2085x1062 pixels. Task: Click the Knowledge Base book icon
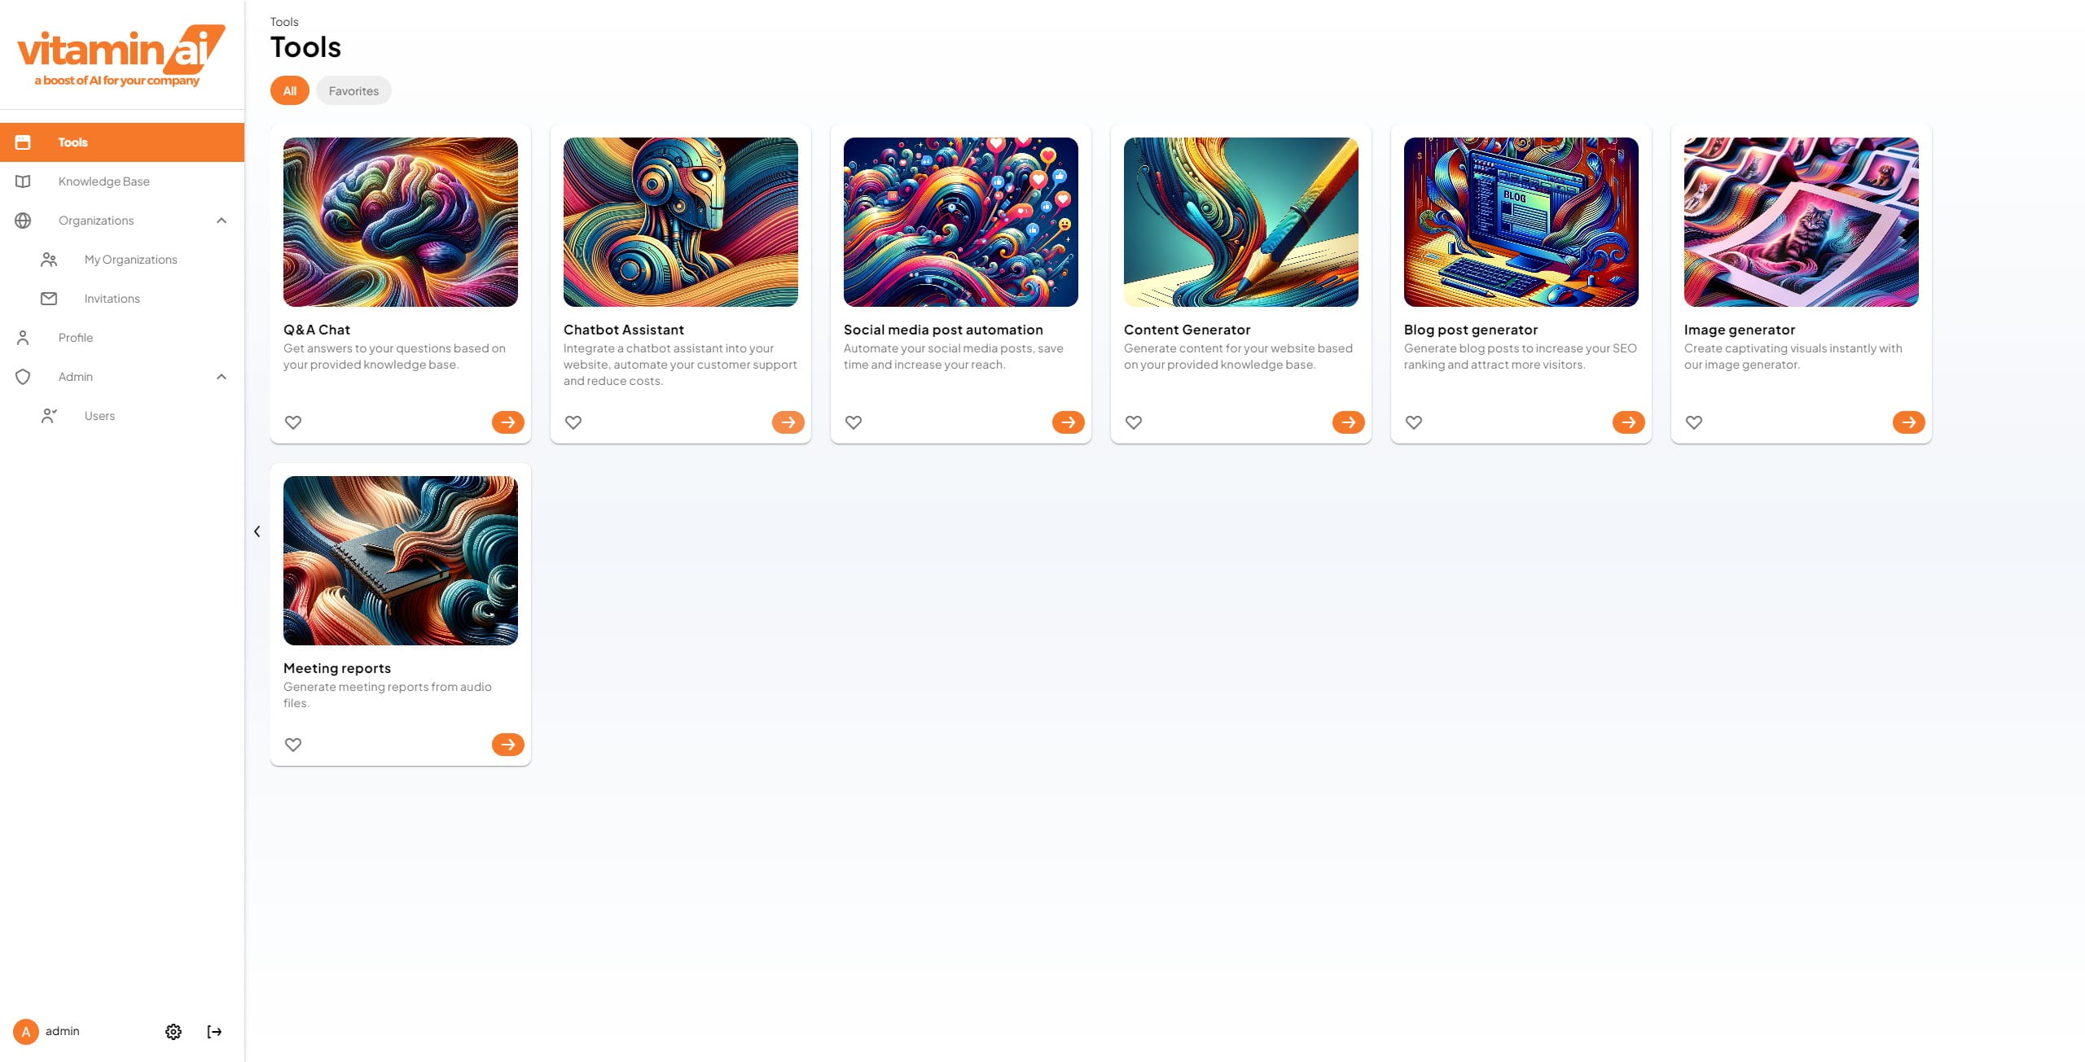[x=23, y=181]
